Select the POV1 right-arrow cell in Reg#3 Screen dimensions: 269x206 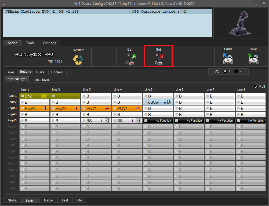pyautogui.click(x=127, y=108)
